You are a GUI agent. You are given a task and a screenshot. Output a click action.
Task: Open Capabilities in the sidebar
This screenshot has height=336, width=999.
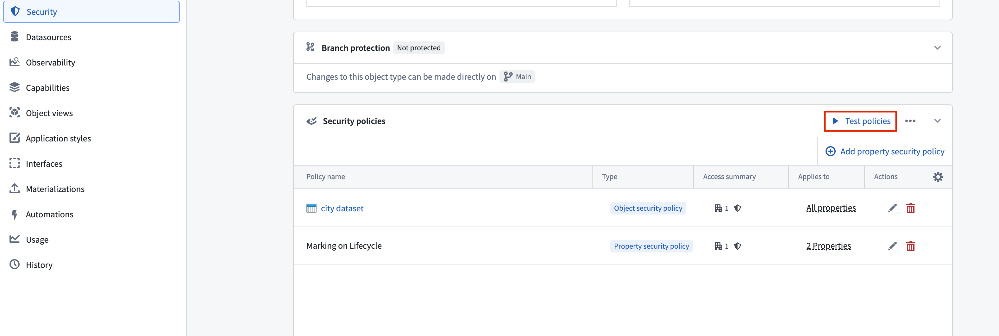[x=48, y=88]
